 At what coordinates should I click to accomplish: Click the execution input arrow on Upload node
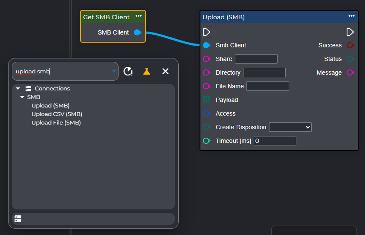point(206,32)
